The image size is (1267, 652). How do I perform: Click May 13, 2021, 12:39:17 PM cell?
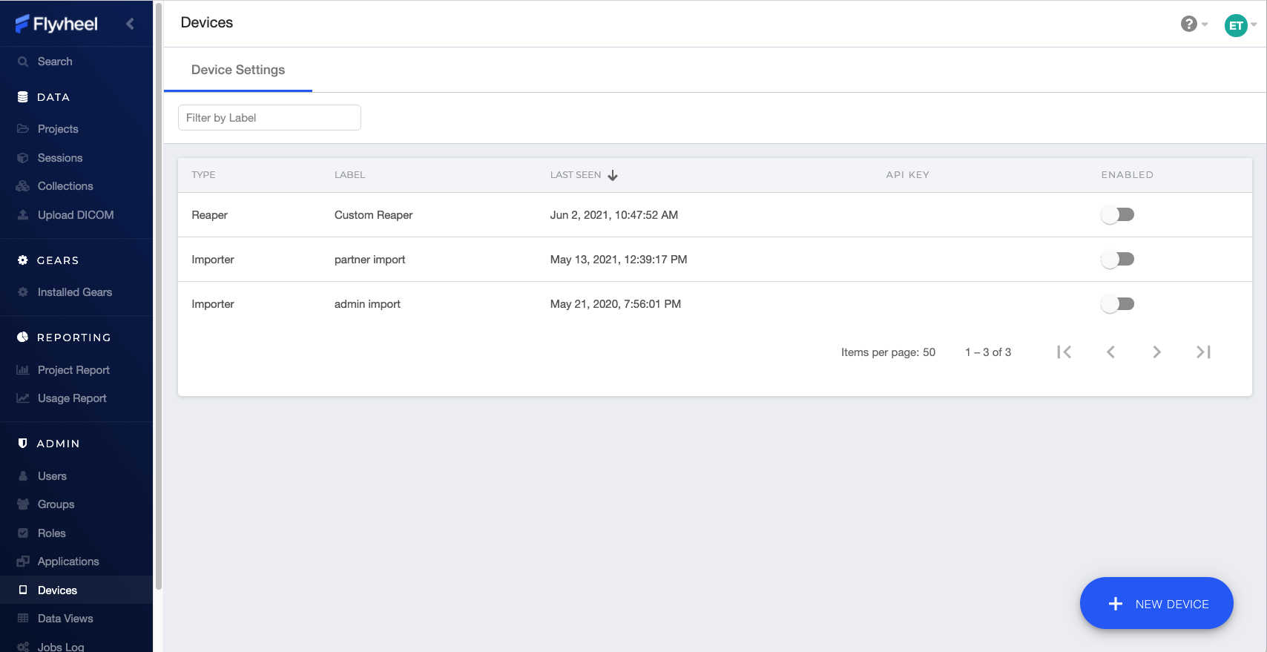[x=619, y=260]
